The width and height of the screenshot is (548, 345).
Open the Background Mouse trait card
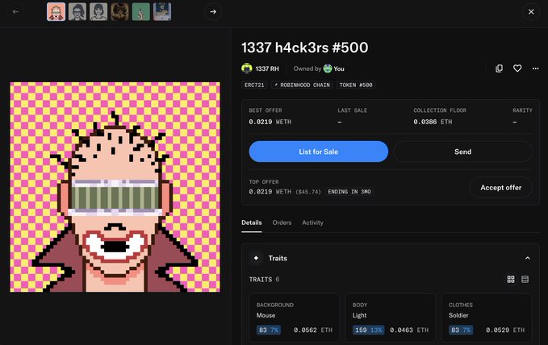coord(295,318)
